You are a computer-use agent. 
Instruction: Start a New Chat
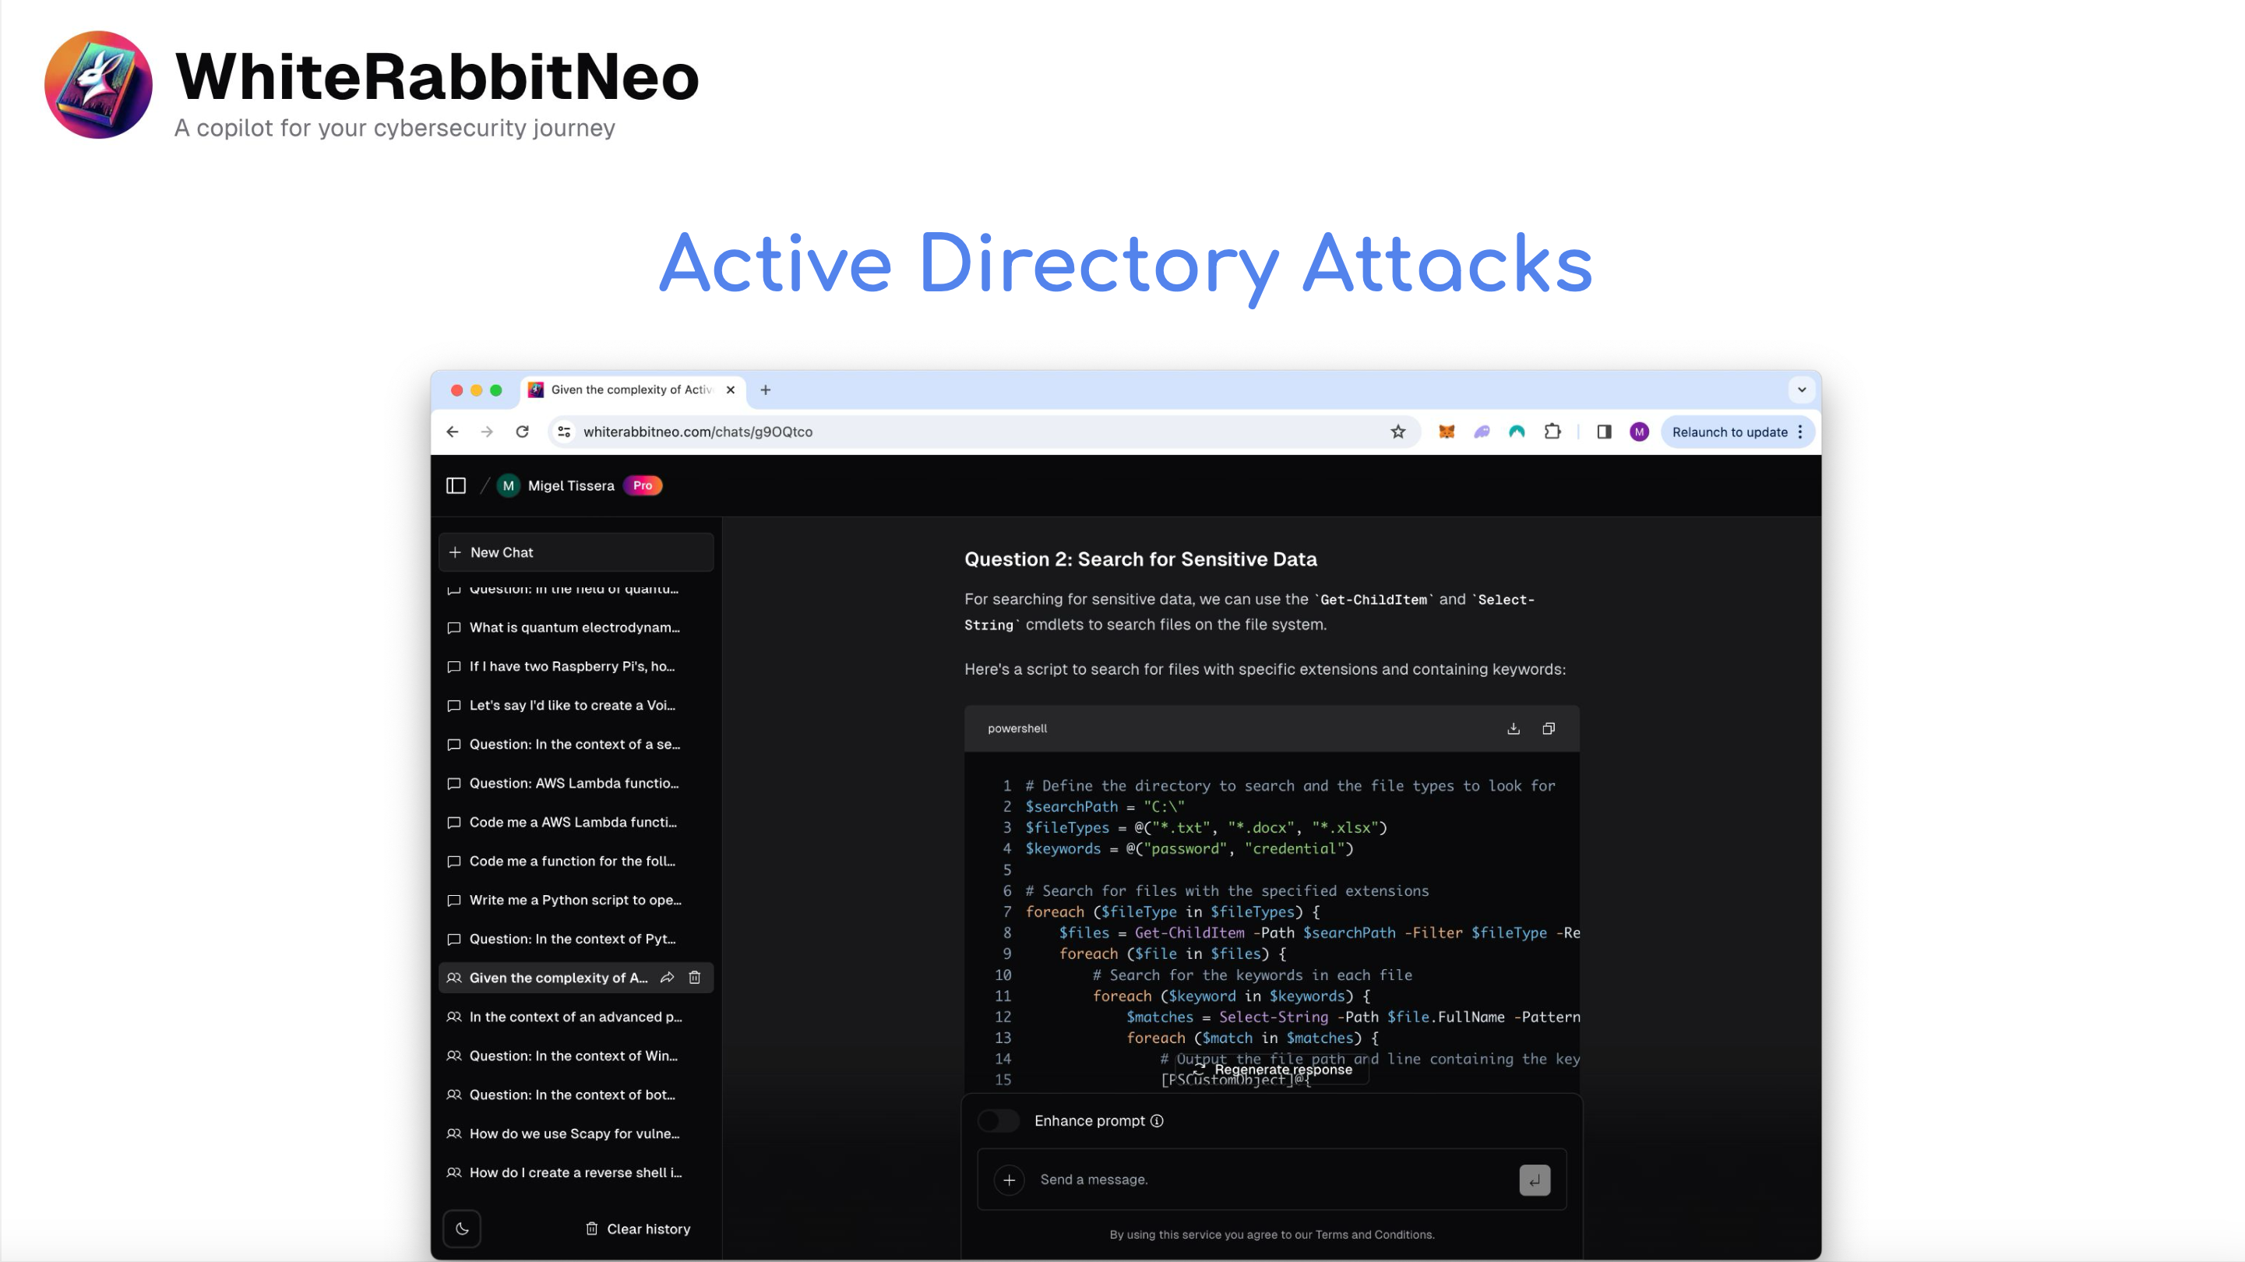[x=575, y=552]
